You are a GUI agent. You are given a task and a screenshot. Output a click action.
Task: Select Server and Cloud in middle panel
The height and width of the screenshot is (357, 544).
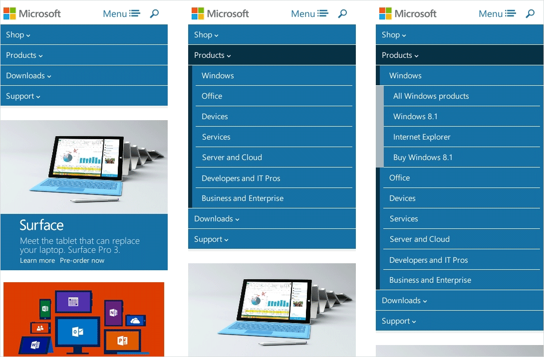273,158
